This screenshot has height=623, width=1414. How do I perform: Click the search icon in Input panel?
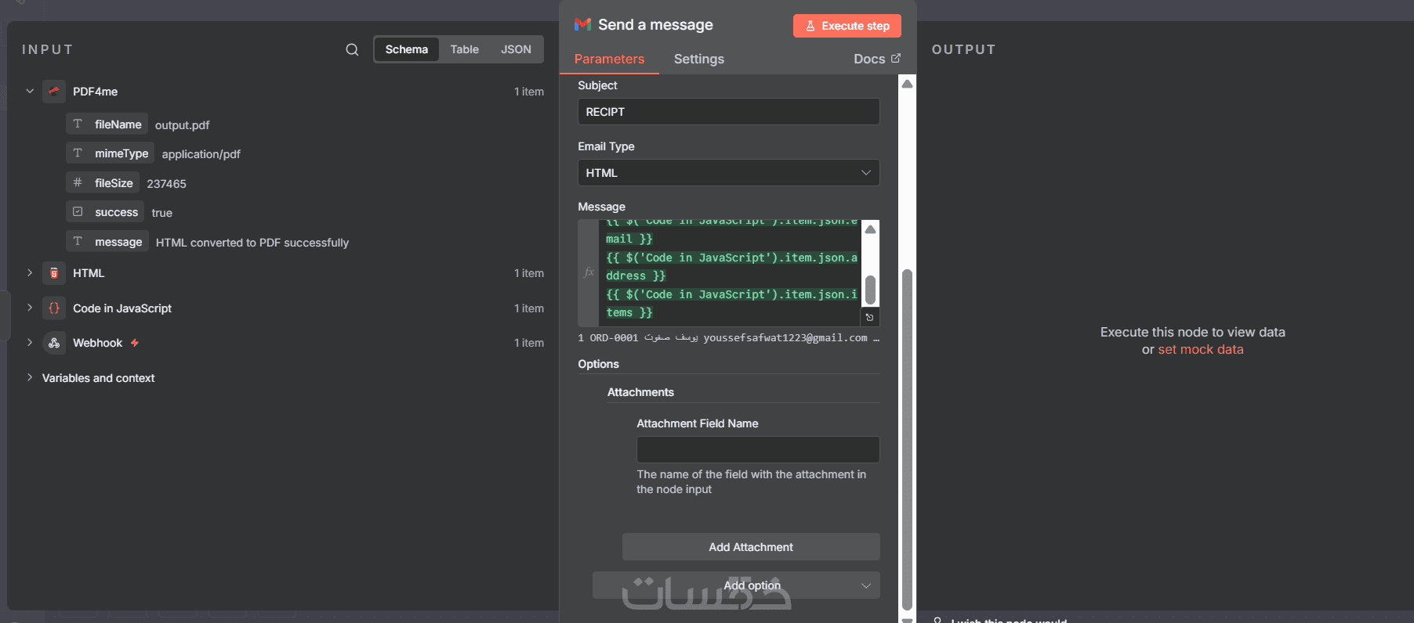(352, 49)
